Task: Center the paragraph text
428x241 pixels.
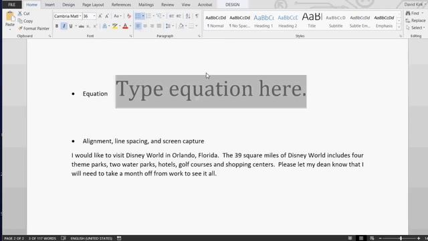Action: click(145, 26)
